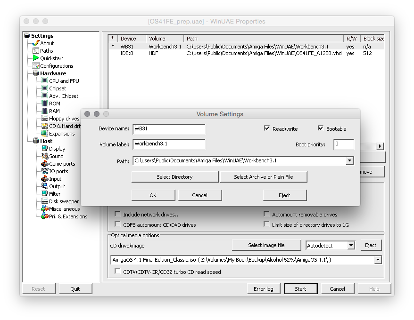414x320 pixels.
Task: Click the About checkmark icon
Action: pos(36,43)
